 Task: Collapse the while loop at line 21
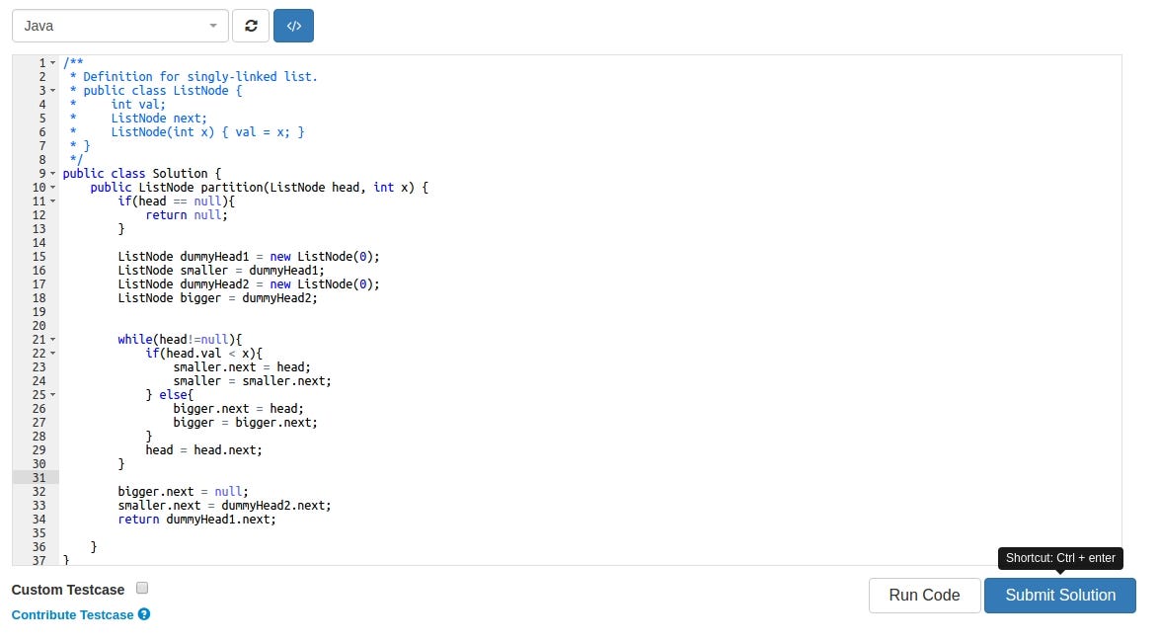pyautogui.click(x=52, y=339)
